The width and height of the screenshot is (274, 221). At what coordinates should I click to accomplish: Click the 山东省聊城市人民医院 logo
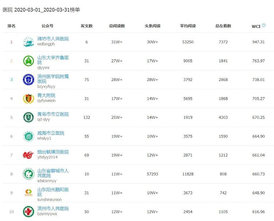point(28,174)
